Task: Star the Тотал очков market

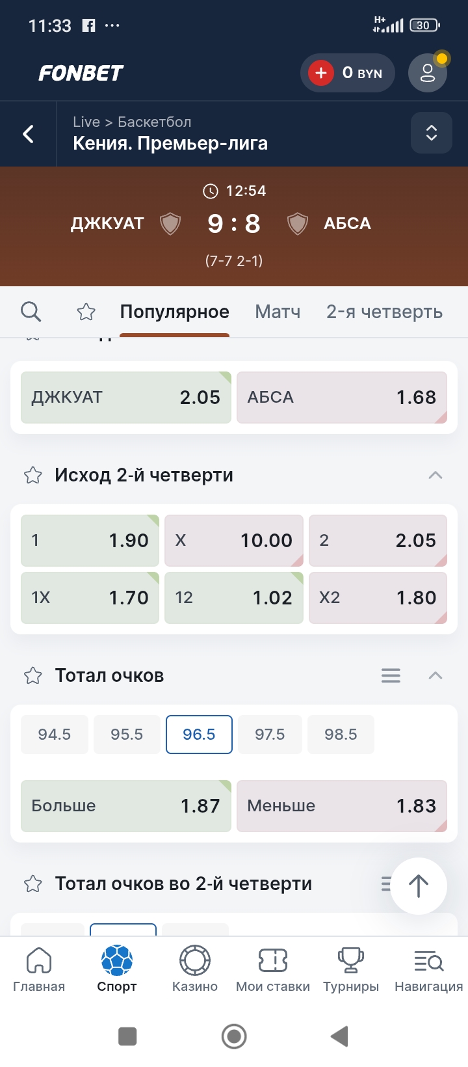Action: pos(33,676)
